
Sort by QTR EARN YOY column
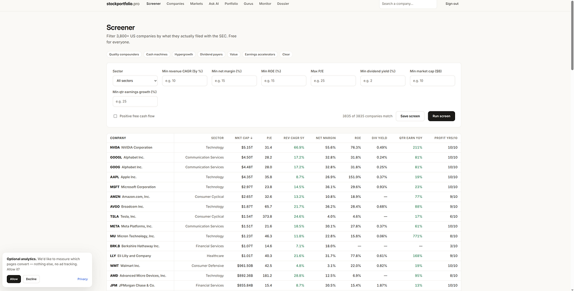pyautogui.click(x=410, y=138)
